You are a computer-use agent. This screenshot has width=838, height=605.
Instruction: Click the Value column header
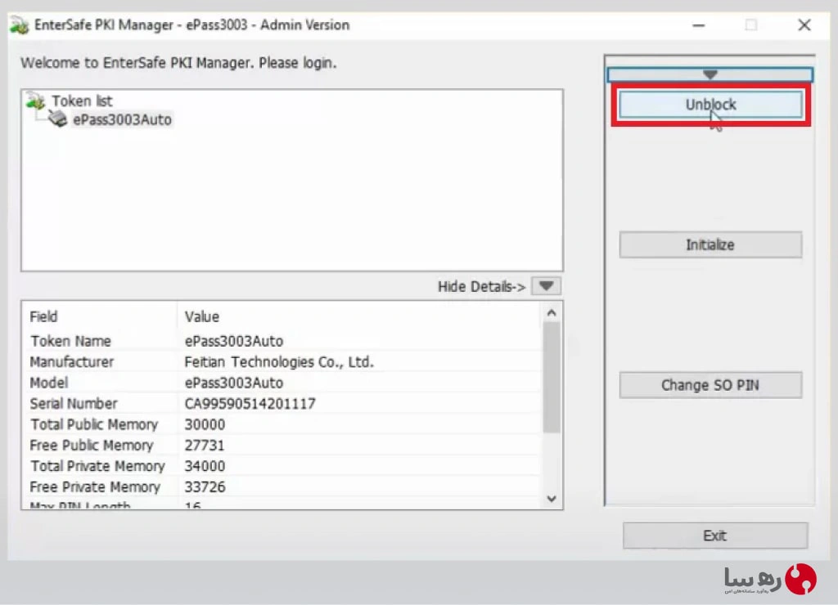click(x=202, y=316)
